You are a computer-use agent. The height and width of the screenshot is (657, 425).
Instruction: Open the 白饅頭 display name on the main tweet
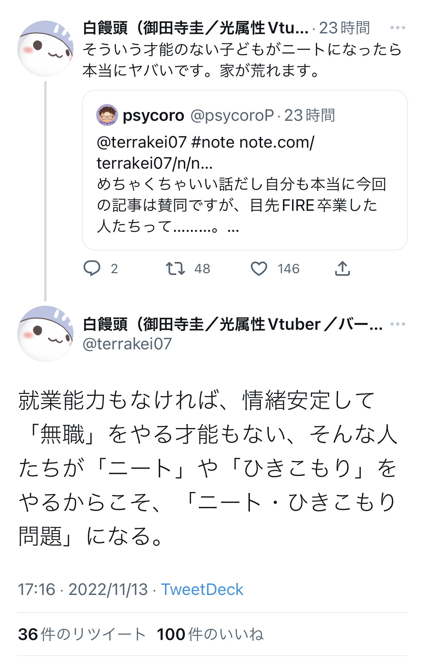(232, 324)
